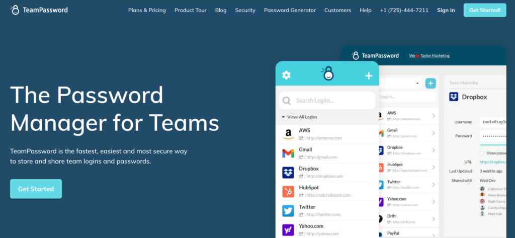This screenshot has width=515, height=238.
Task: Expand the View: All Logins filter
Action: [x=300, y=117]
